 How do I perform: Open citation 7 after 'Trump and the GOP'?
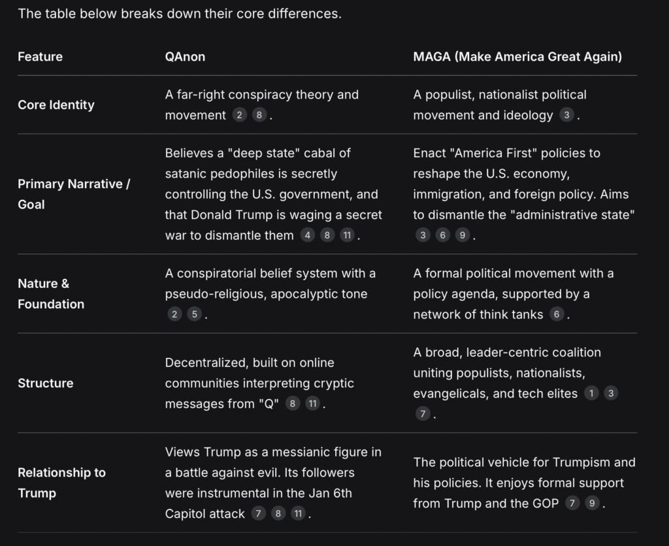[x=572, y=504]
